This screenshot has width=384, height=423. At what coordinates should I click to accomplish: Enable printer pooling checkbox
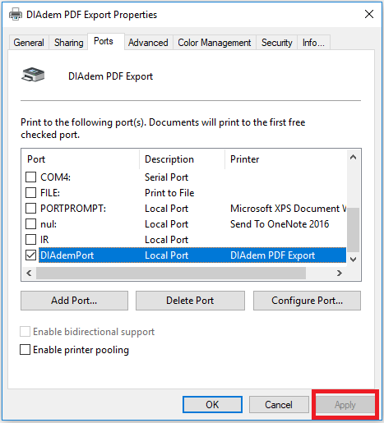pyautogui.click(x=25, y=350)
